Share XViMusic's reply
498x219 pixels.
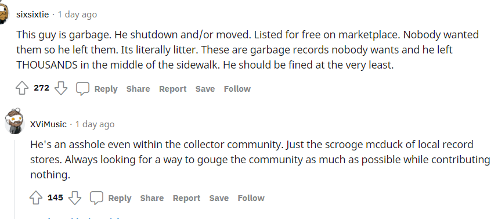click(152, 198)
